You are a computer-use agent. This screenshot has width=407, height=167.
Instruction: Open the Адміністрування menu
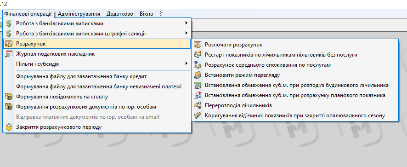pos(79,14)
